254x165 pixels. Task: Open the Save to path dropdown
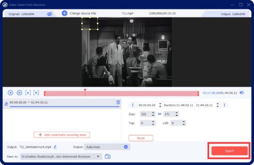click(98, 157)
